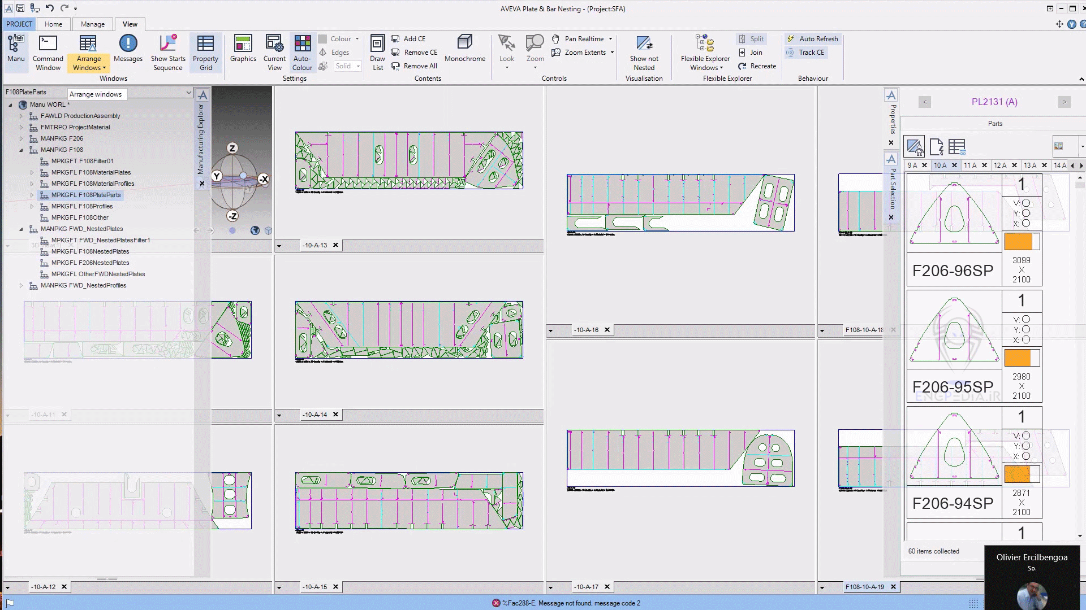Expand the MANPKG F206 tree node

21,138
